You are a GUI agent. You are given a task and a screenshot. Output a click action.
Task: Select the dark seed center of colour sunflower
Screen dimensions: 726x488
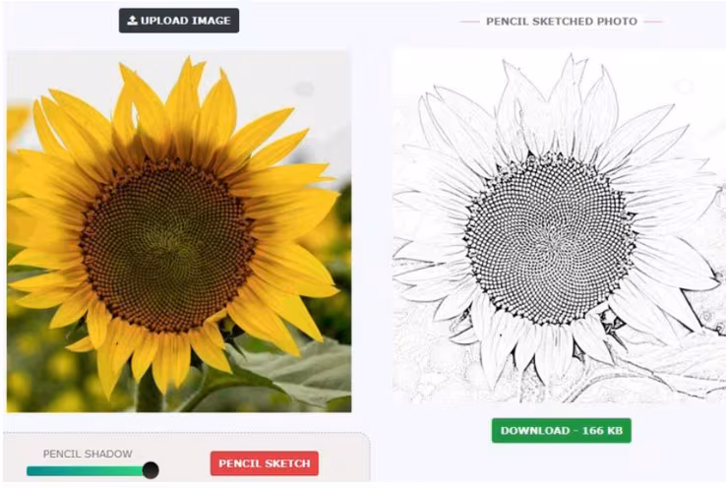coord(167,245)
